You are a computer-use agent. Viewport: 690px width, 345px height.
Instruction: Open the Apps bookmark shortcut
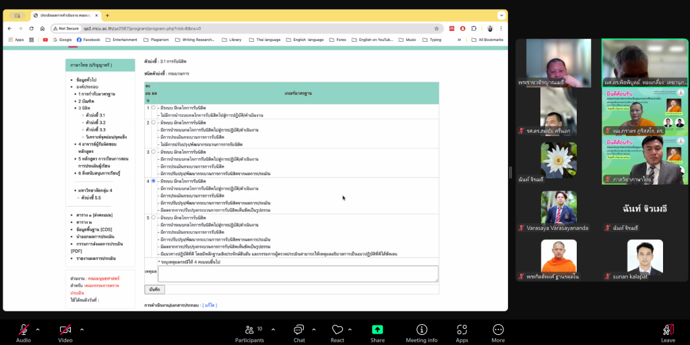pyautogui.click(x=16, y=40)
